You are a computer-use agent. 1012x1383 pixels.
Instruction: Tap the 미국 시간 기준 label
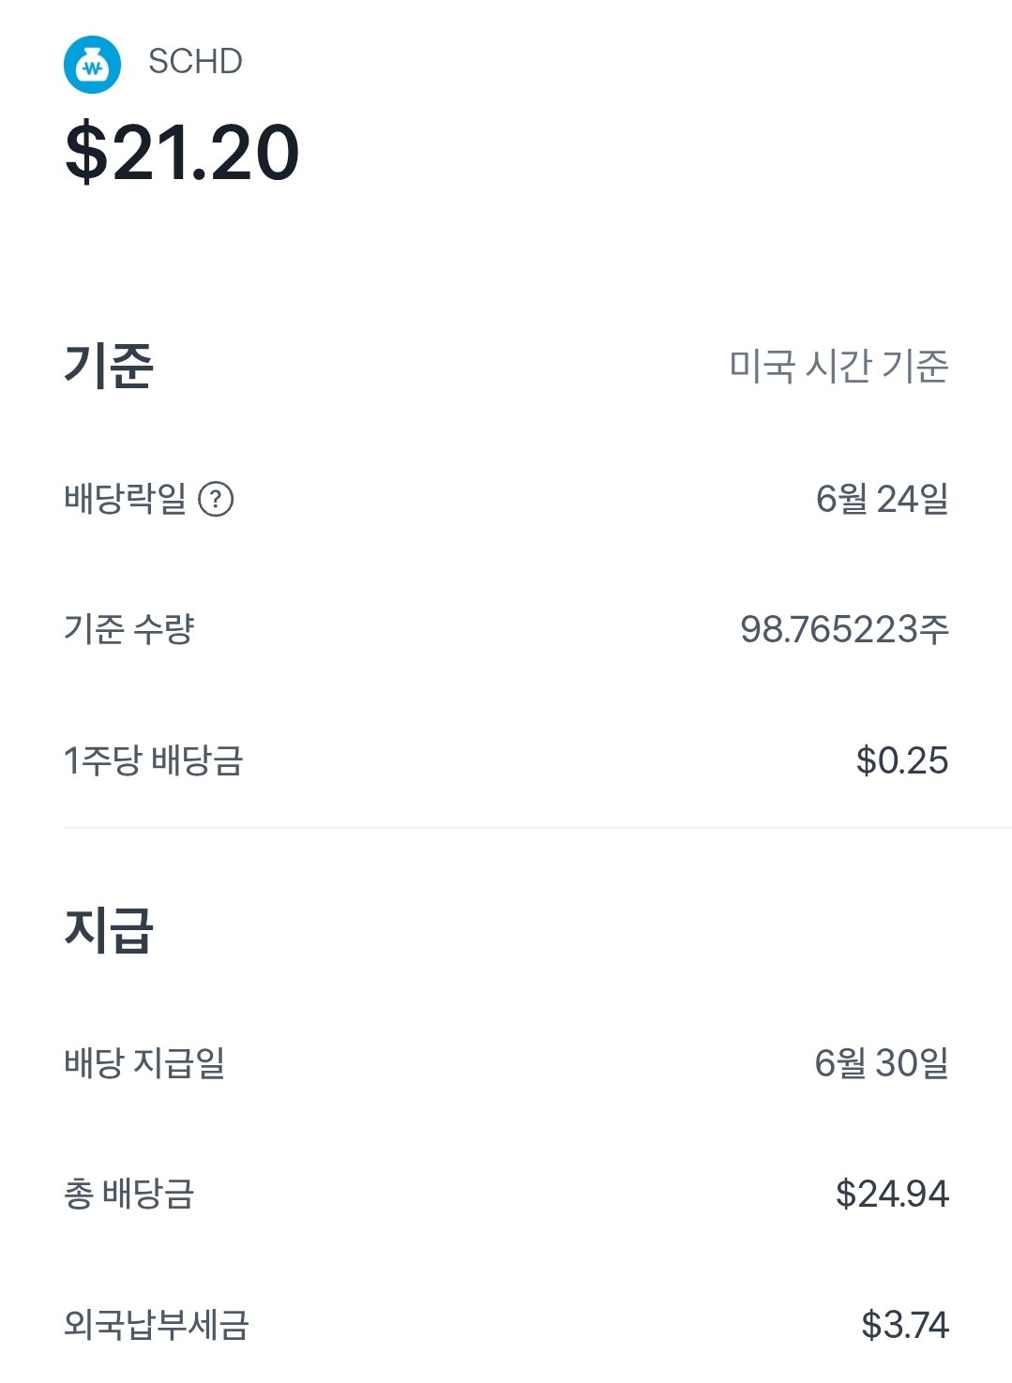pos(838,366)
